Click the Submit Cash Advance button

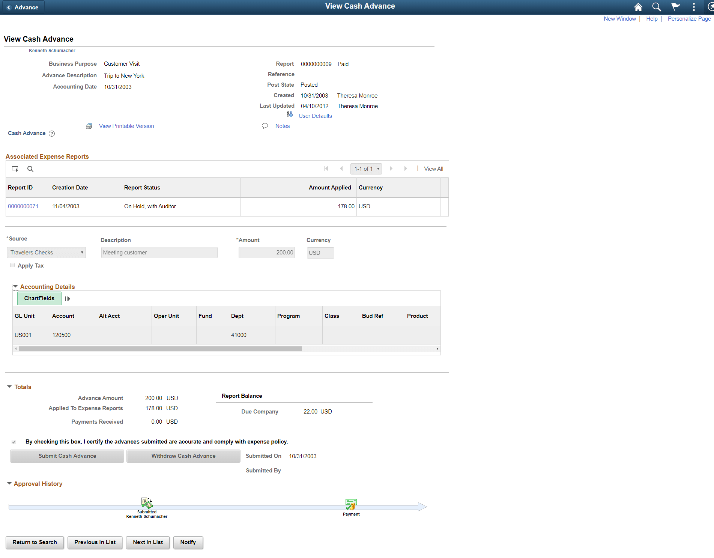[x=67, y=456]
